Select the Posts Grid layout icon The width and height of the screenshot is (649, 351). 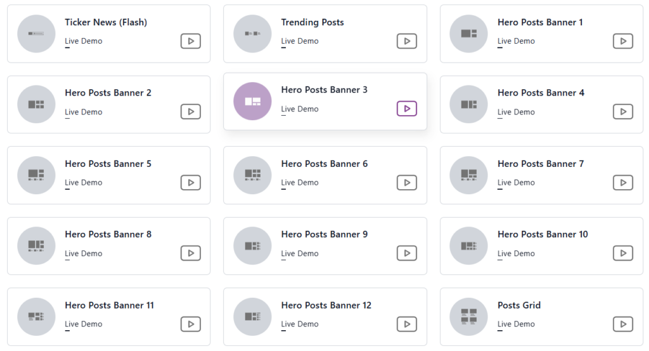click(x=468, y=317)
